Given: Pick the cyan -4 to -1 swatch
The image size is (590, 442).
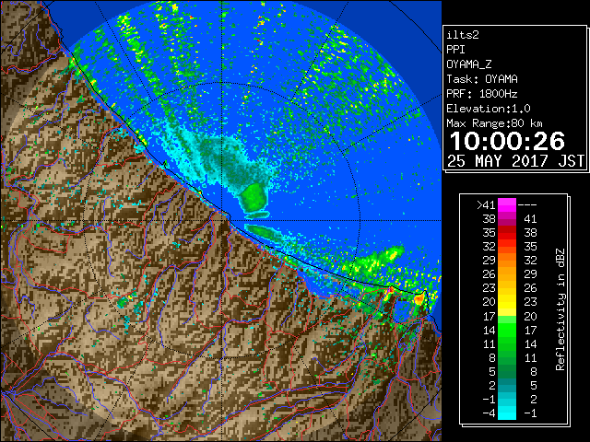Looking at the screenshot, I should point(506,413).
